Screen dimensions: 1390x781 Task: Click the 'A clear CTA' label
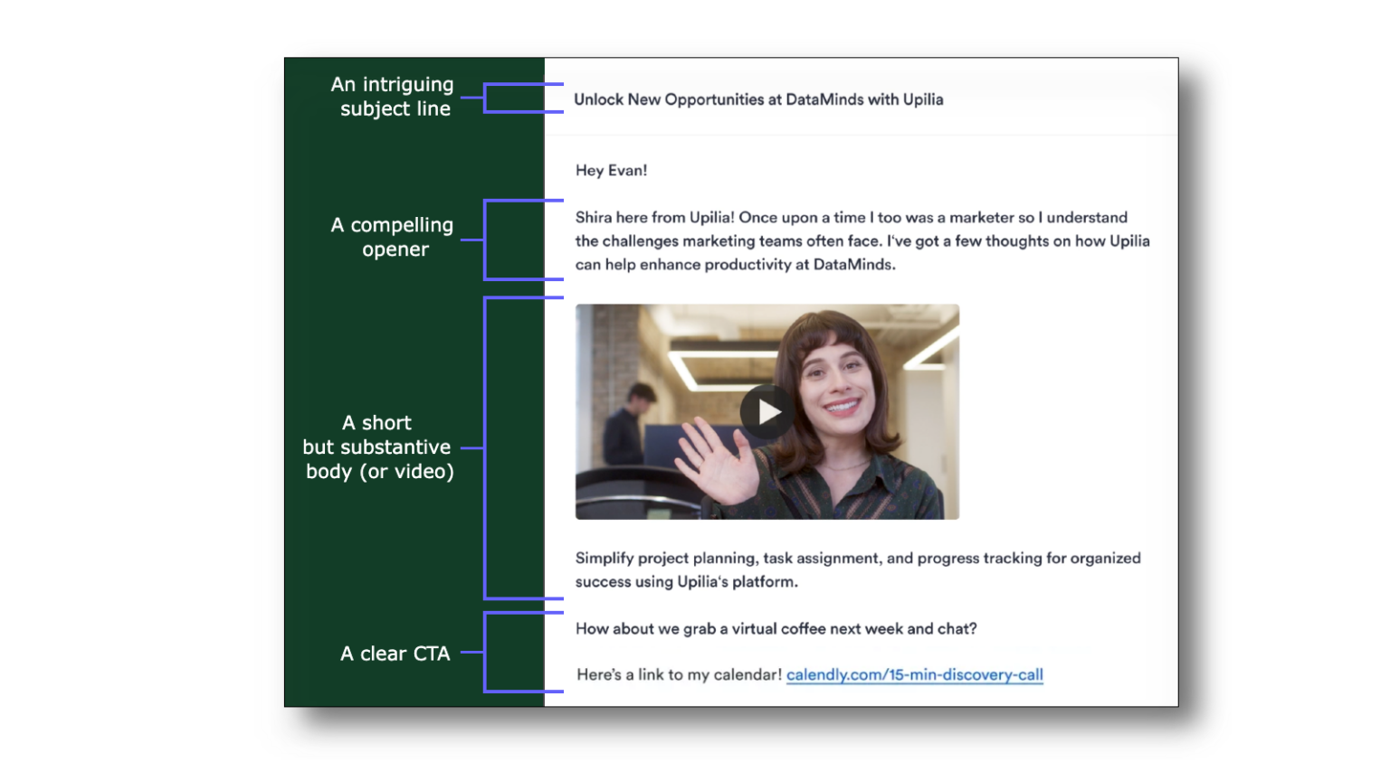coord(395,654)
